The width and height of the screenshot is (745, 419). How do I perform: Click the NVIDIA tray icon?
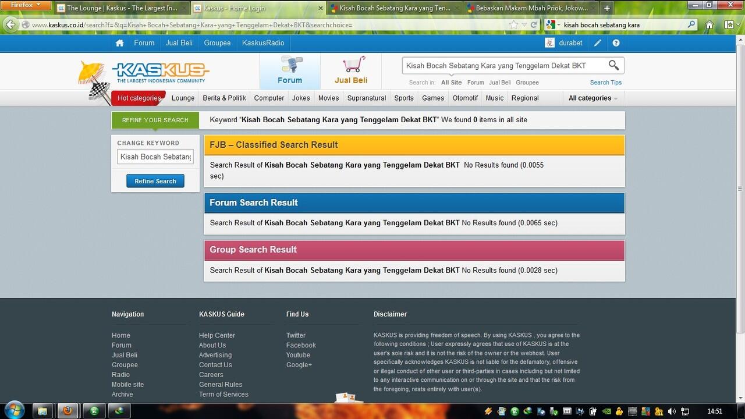click(x=607, y=411)
